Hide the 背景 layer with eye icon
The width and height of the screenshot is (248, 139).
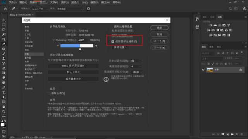[203, 70]
